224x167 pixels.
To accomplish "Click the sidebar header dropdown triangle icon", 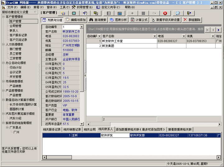I will coord(35,12).
